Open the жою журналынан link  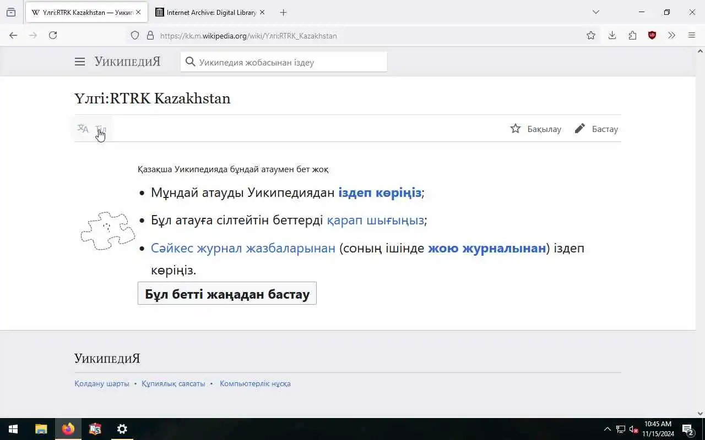click(x=487, y=248)
